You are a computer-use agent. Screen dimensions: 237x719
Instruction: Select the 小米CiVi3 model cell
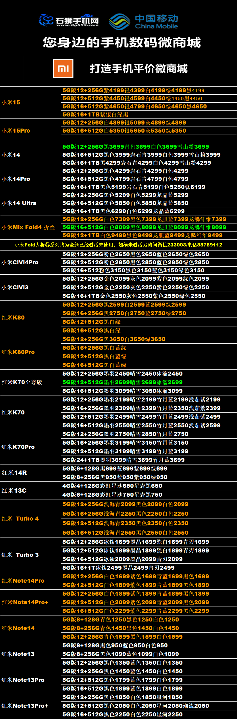(31, 287)
